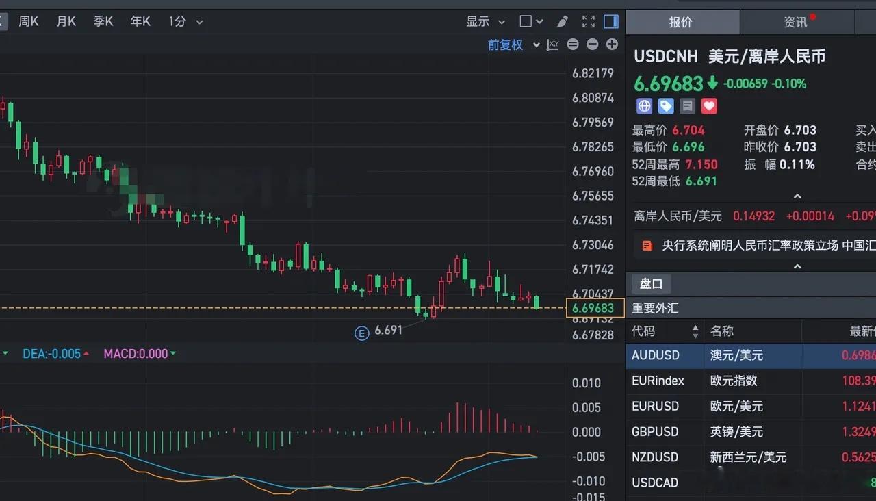The height and width of the screenshot is (501, 876).
Task: Select the AUDUSD row
Action: click(x=751, y=355)
